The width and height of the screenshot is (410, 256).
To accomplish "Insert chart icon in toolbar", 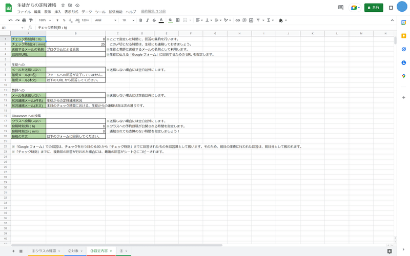I will click(251, 20).
